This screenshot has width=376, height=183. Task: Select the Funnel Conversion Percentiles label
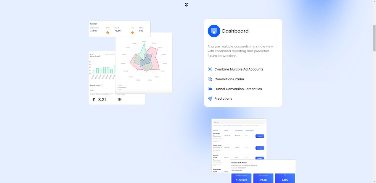pos(238,89)
